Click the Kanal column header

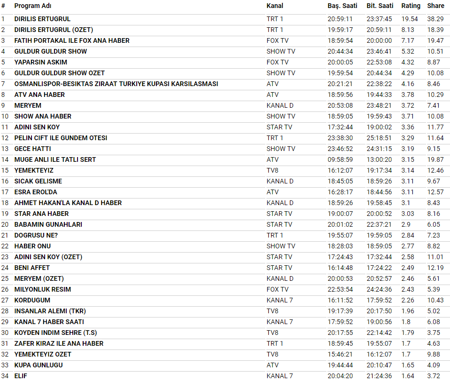click(275, 6)
